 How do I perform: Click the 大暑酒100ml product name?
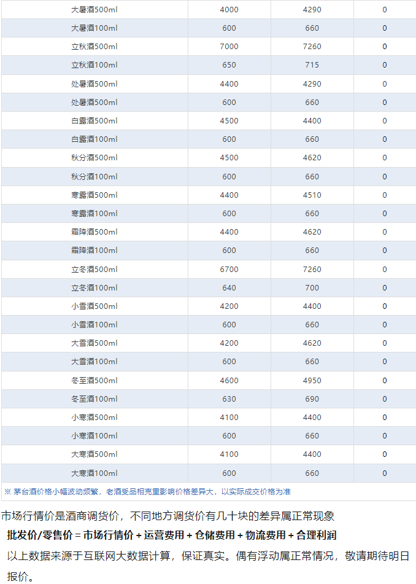tap(94, 28)
